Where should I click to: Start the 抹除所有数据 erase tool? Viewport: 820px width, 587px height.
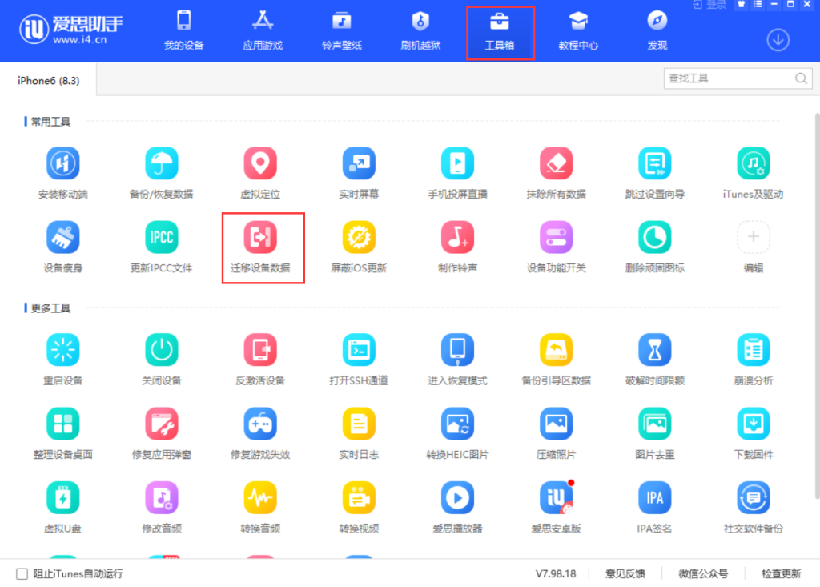point(556,171)
